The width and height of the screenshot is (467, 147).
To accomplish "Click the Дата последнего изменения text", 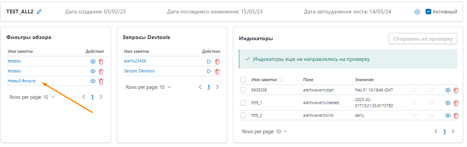I will 215,11.
